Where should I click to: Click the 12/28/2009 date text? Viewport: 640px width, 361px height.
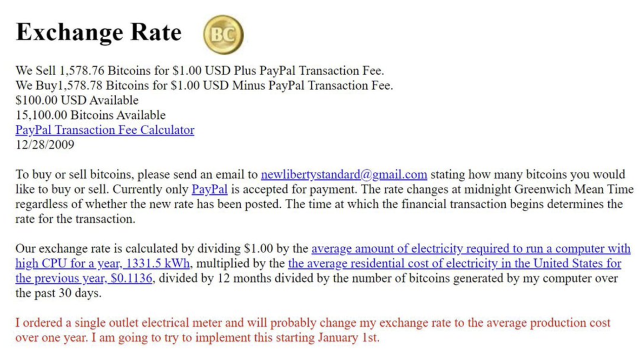coord(44,145)
